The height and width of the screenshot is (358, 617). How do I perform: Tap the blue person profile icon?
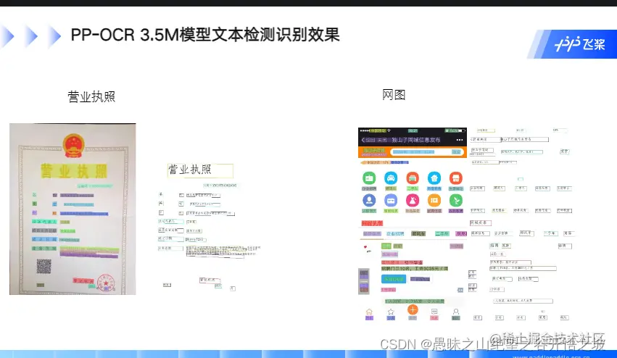(x=369, y=201)
